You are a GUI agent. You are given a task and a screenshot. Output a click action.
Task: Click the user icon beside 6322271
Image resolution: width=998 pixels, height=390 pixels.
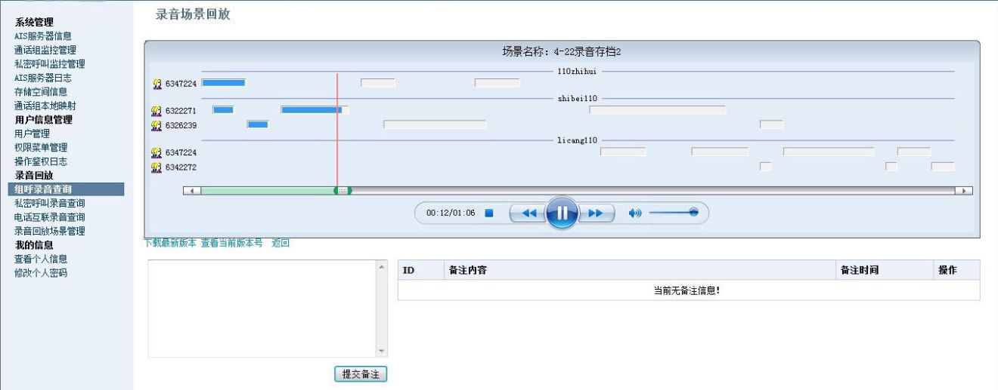click(157, 110)
